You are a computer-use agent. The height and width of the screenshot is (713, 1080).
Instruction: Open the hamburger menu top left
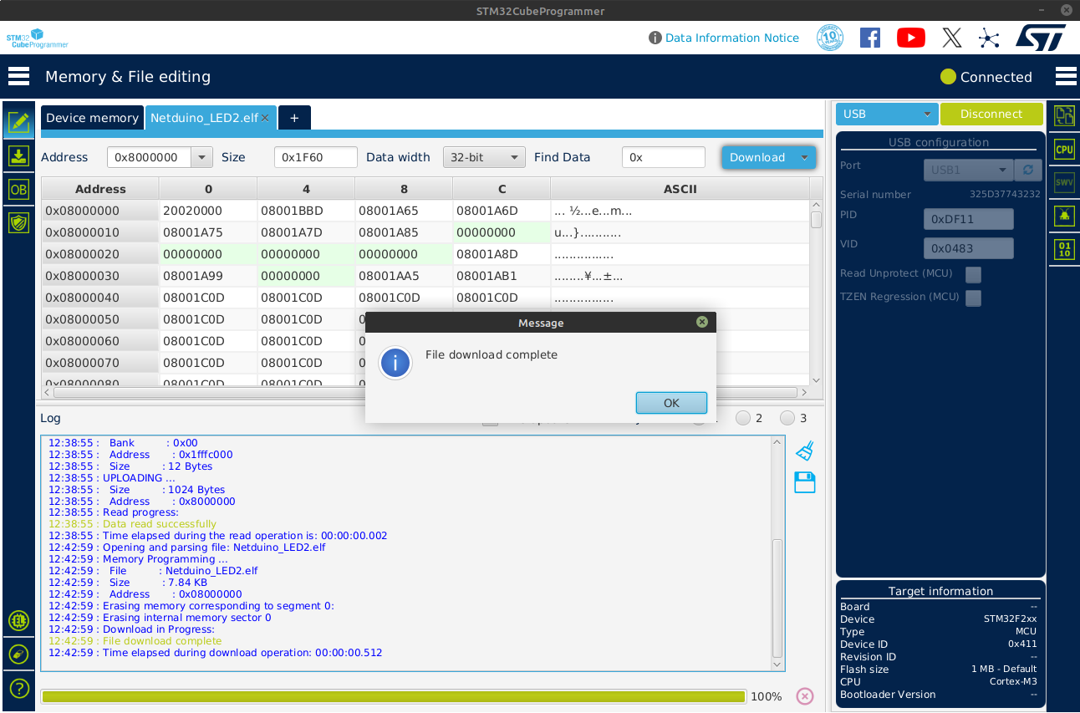coord(18,75)
